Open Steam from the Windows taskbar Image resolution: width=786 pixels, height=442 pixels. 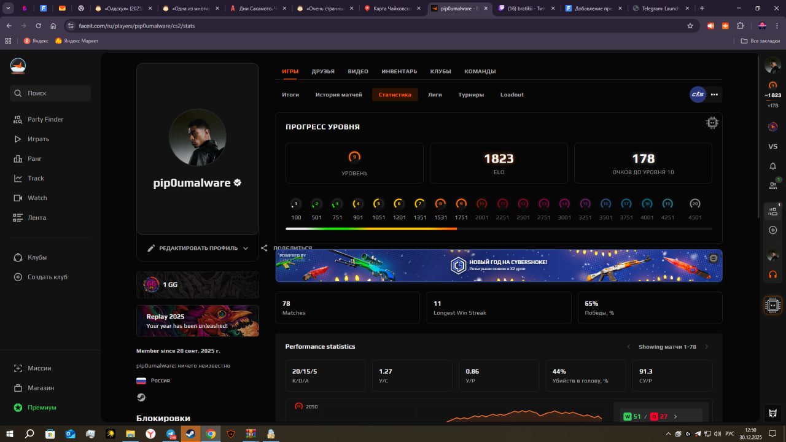[x=190, y=433]
